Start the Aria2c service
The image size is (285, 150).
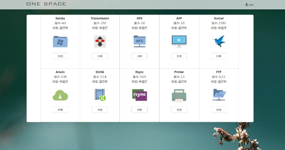pos(60,109)
